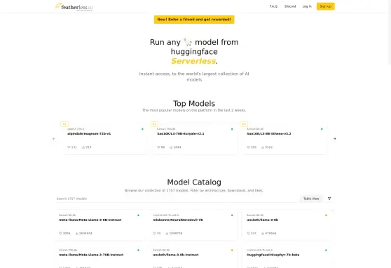
Task: Click orange status dot on unsloth/llama-3-8b card
Action: point(326,215)
